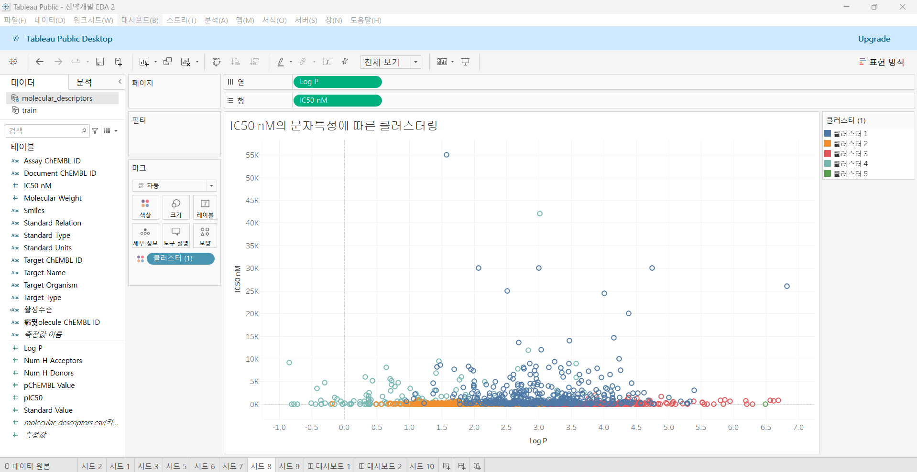The height and width of the screenshot is (472, 917).
Task: Open the Tooltip mark card
Action: pos(176,236)
